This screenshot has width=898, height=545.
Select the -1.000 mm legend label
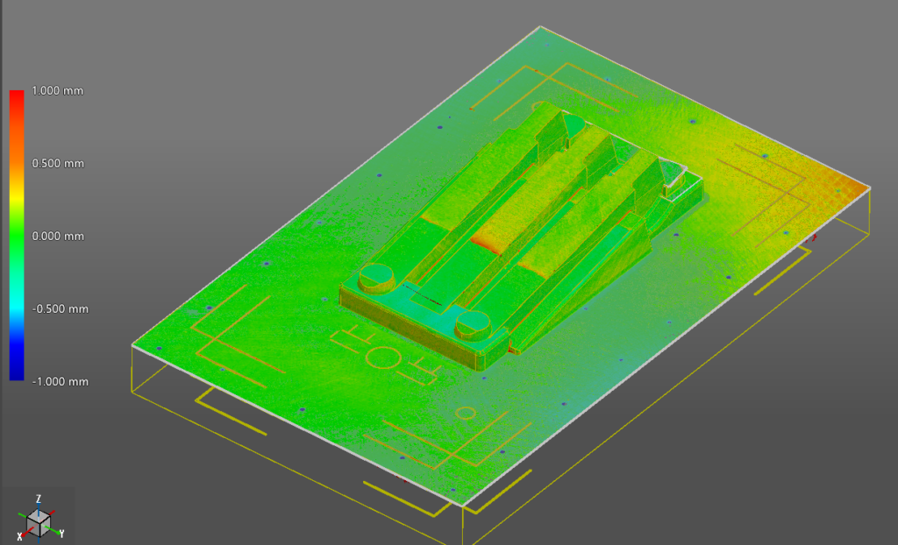point(59,381)
